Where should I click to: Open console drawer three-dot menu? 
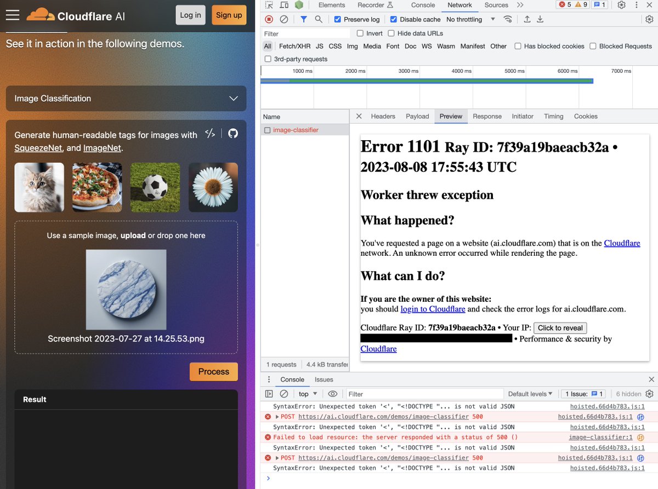pyautogui.click(x=269, y=379)
